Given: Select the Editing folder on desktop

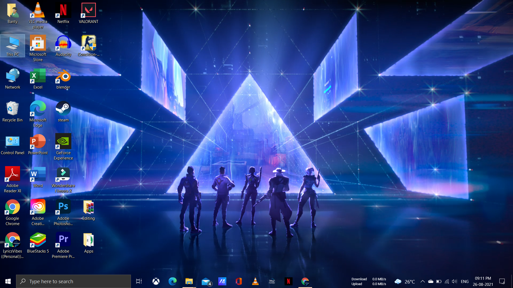Looking at the screenshot, I should 88,210.
